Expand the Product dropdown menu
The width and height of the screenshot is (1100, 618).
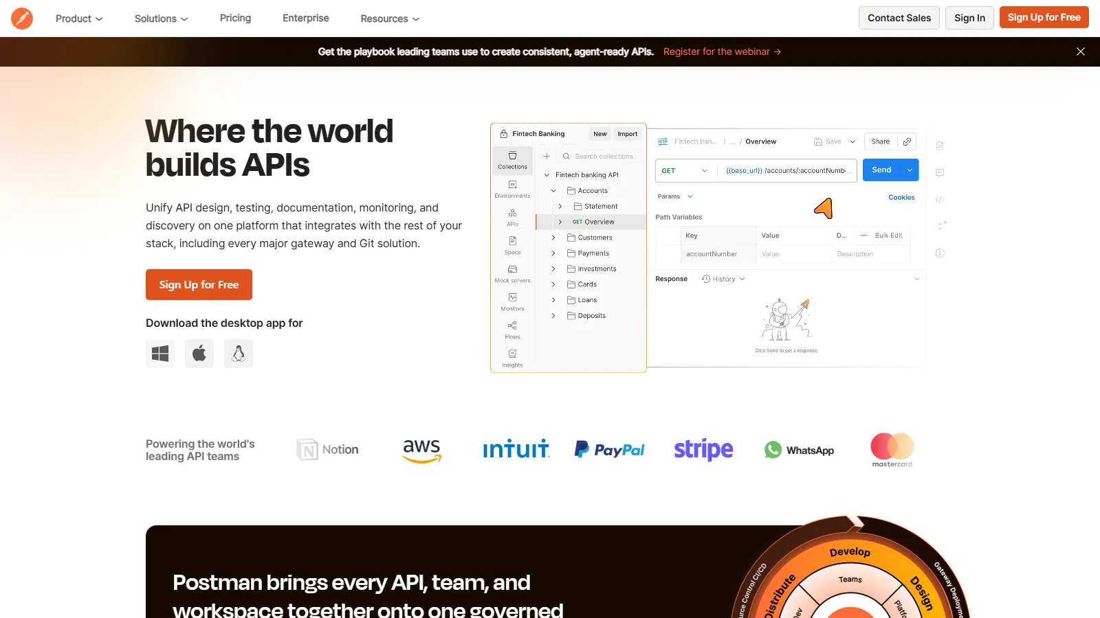point(79,19)
